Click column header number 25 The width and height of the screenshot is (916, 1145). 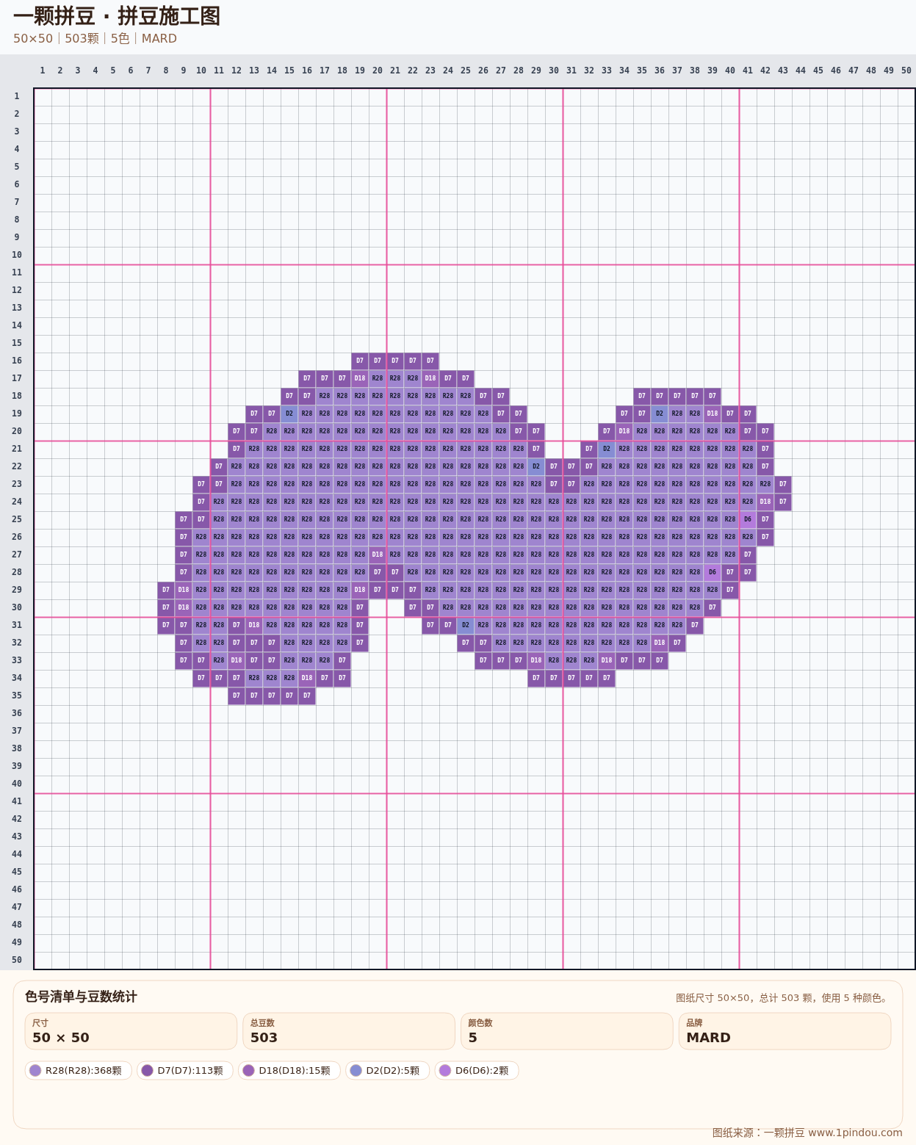tap(466, 71)
